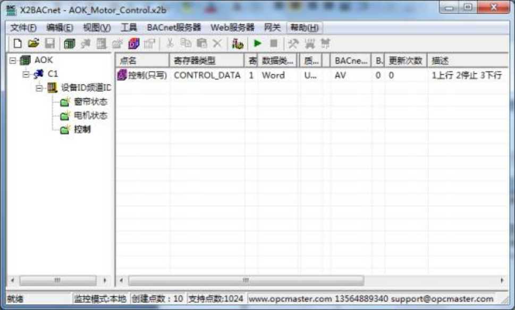Collapse the AOK root tree node
The height and width of the screenshot is (310, 515).
pos(12,61)
